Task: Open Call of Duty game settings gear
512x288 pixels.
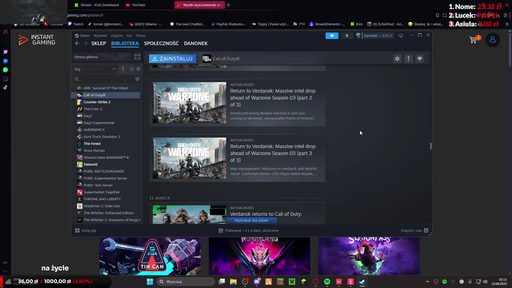Action: click(x=397, y=59)
